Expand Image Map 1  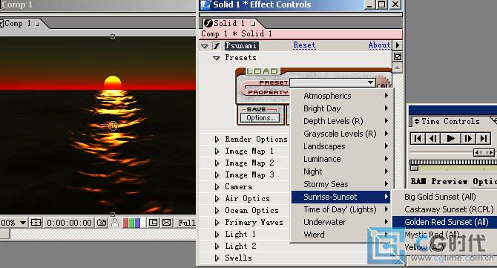pyautogui.click(x=217, y=151)
